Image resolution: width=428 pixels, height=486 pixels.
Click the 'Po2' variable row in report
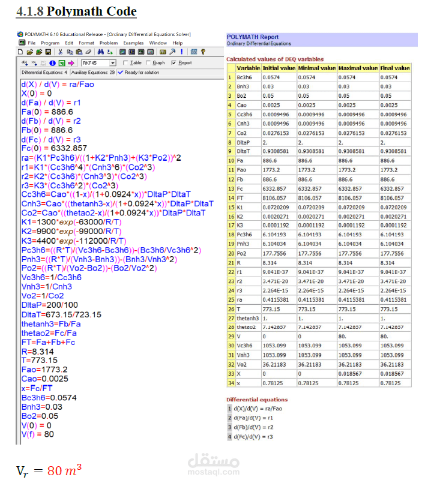[x=319, y=253]
